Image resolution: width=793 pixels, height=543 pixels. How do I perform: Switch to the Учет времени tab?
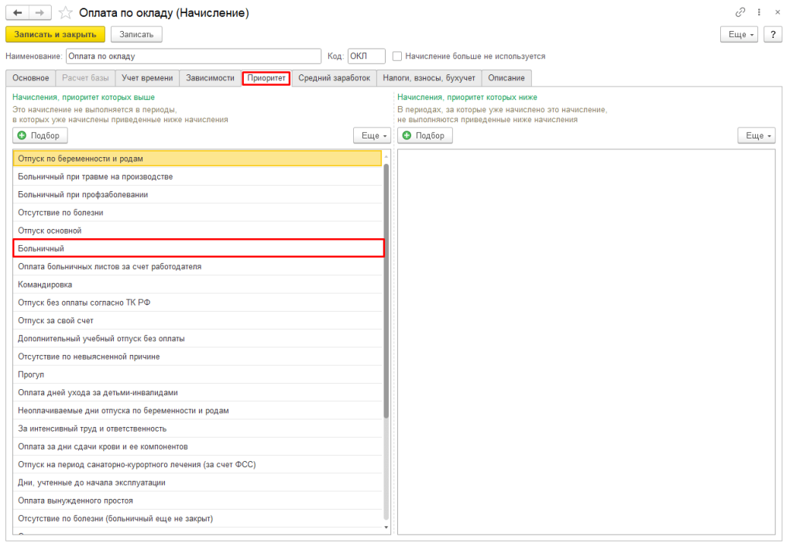[147, 78]
